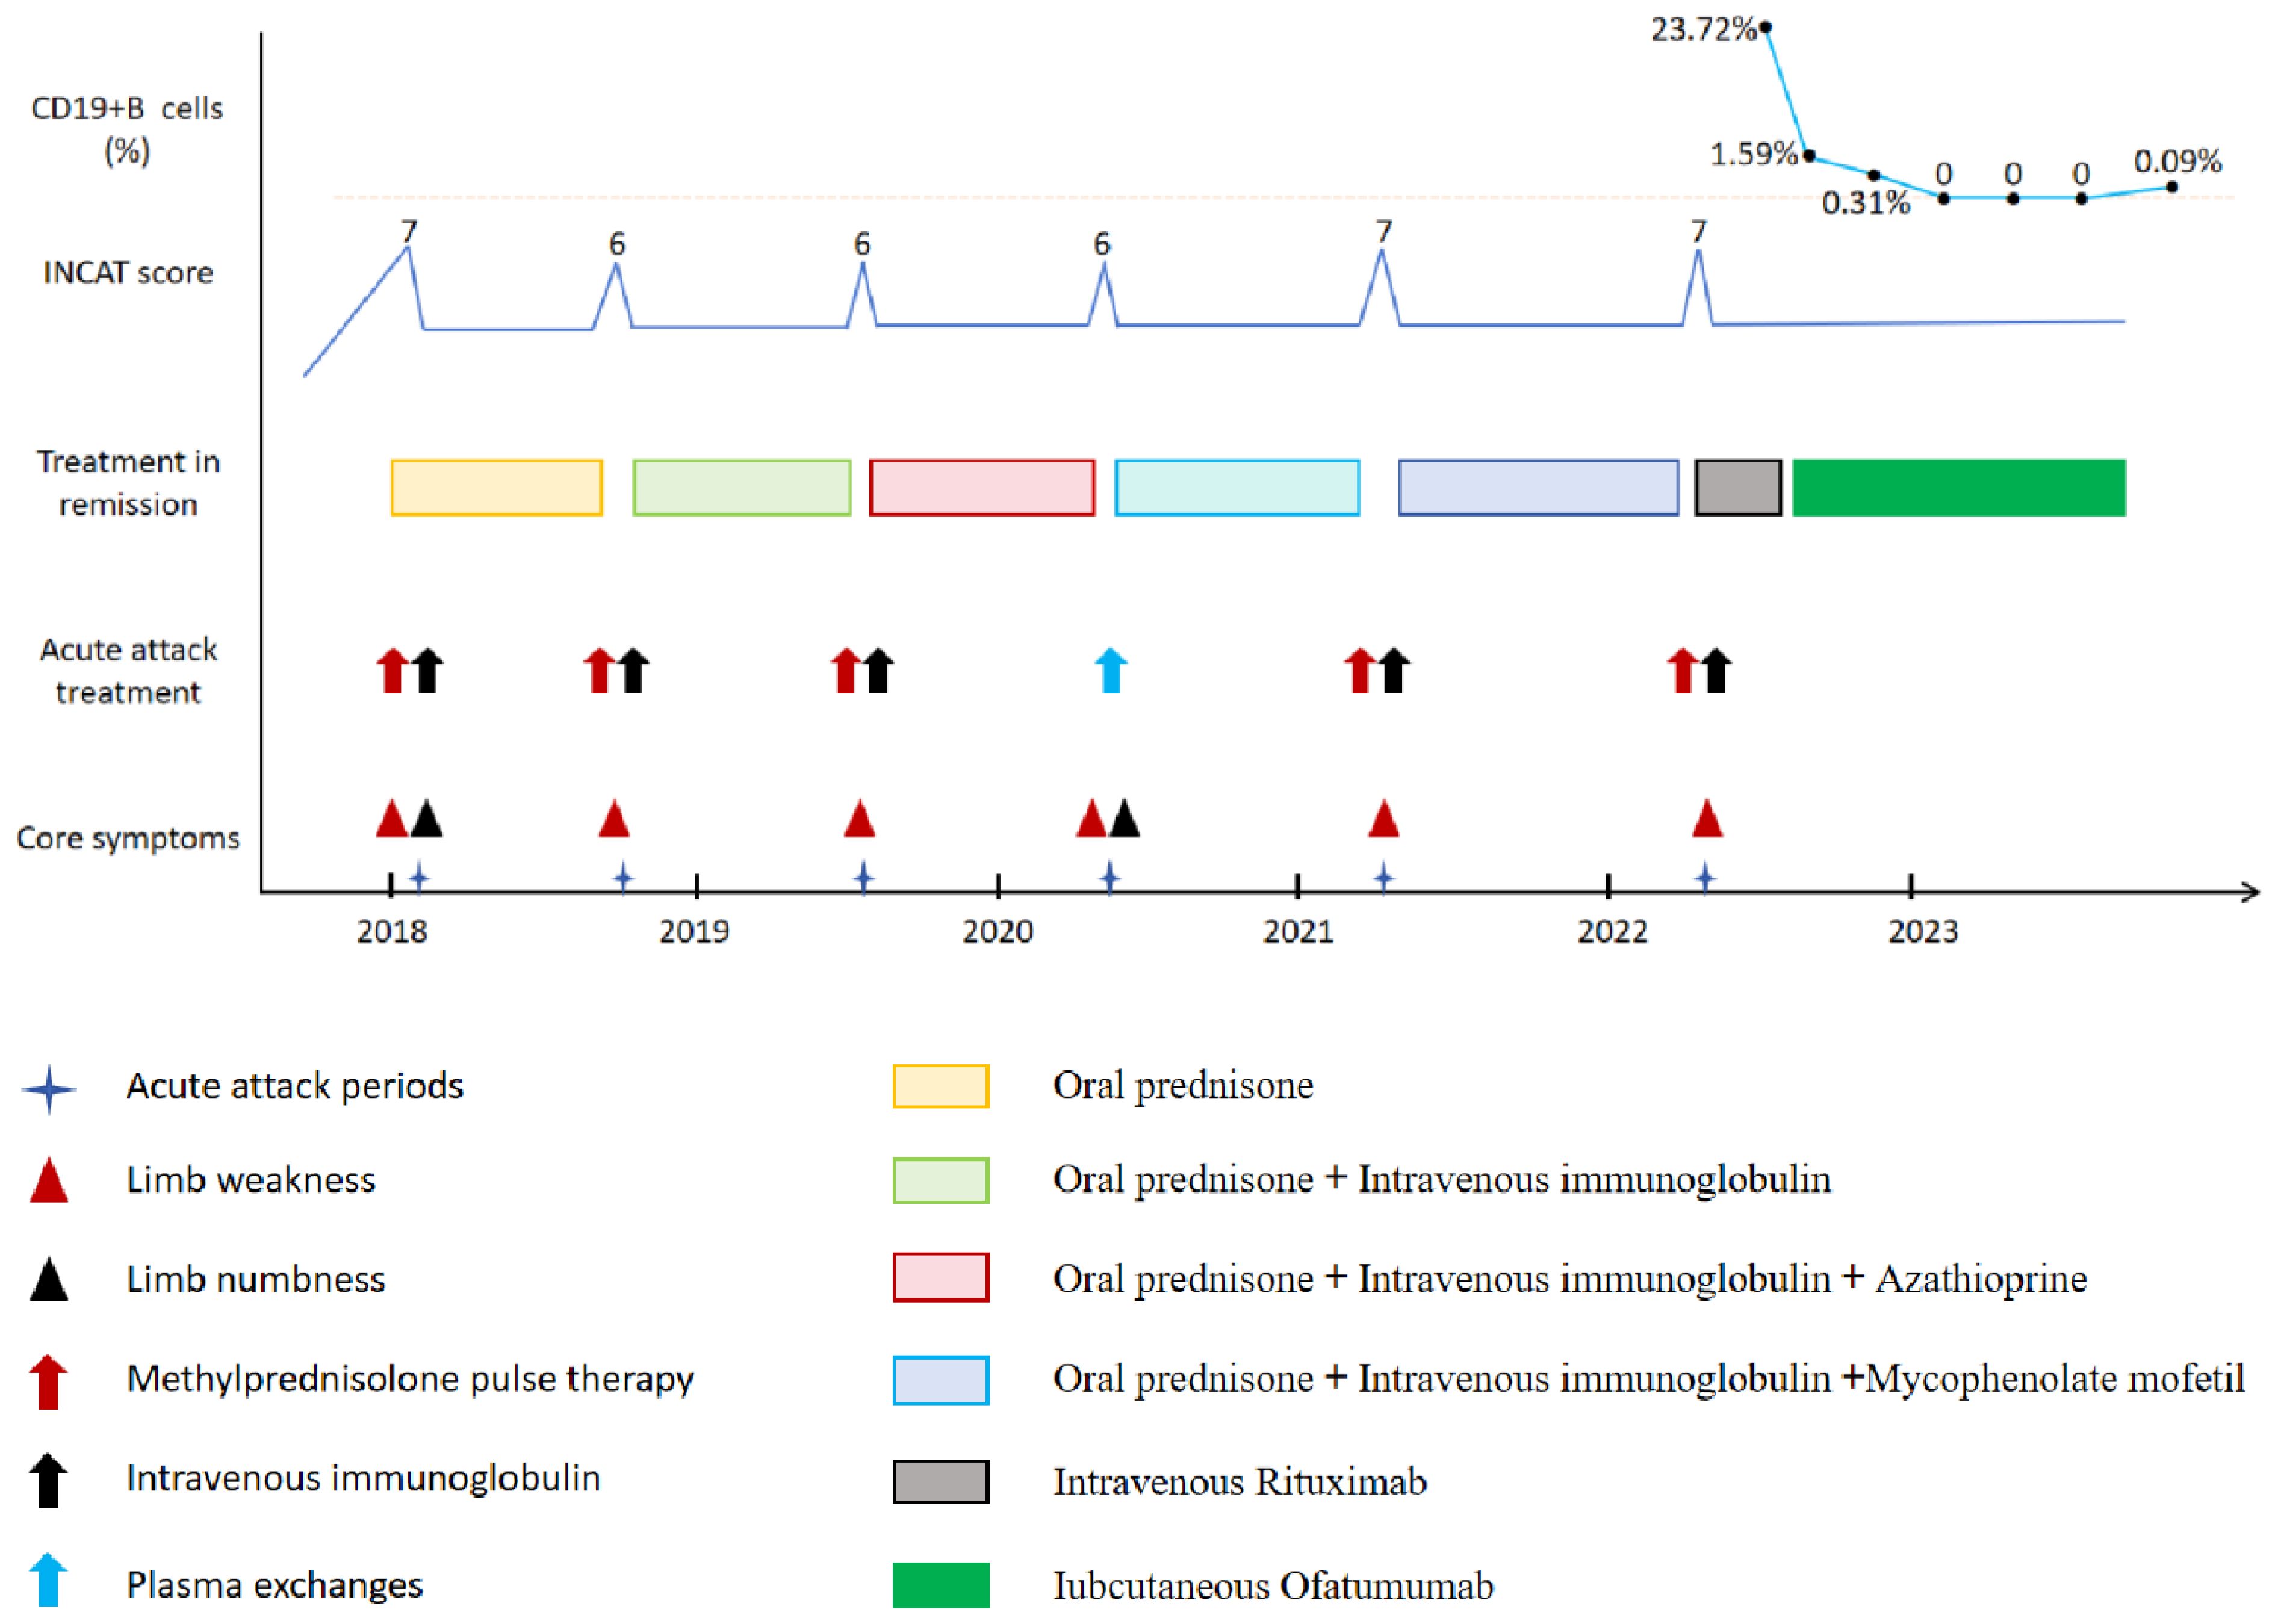Click the lavender-blue treatment bar before 2022 rituximab

click(1538, 488)
